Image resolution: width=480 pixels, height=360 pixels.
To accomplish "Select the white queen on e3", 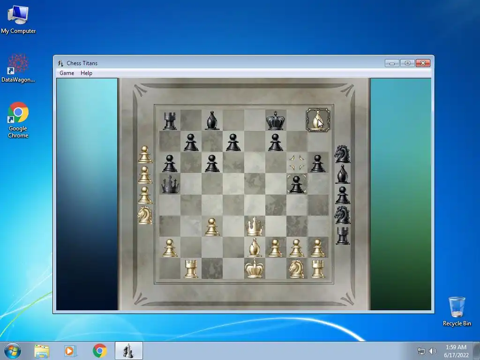I will (x=255, y=226).
